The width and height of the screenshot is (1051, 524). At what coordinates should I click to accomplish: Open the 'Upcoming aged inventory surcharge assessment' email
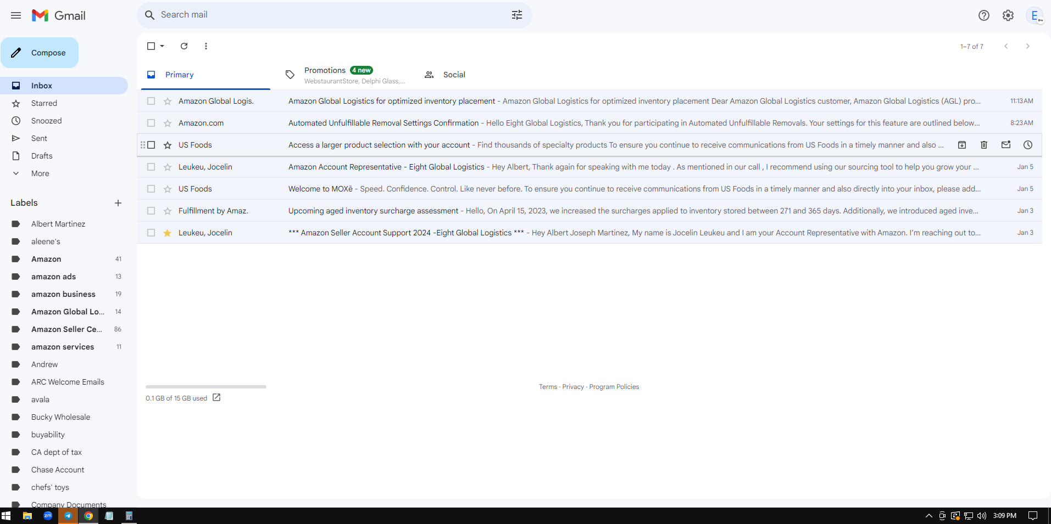[x=589, y=211]
